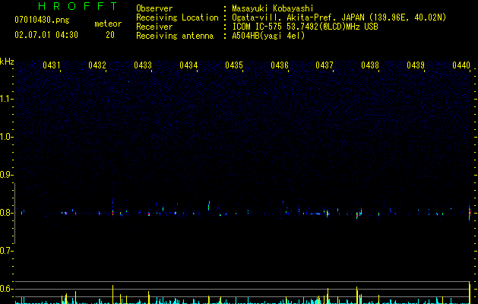Click the 0433 time marker

tap(143, 65)
